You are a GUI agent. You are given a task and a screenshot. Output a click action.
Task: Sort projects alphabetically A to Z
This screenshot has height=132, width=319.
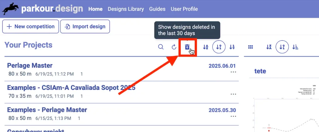tap(206, 47)
